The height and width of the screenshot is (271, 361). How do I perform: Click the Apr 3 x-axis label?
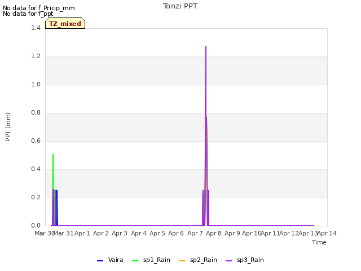[x=120, y=233]
